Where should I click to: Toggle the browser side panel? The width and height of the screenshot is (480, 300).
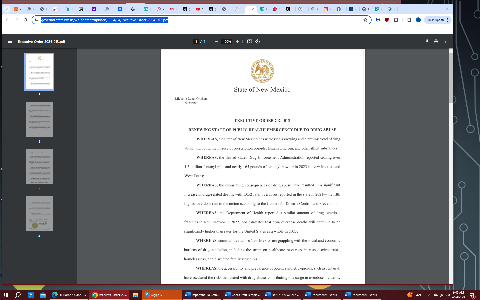click(409, 20)
